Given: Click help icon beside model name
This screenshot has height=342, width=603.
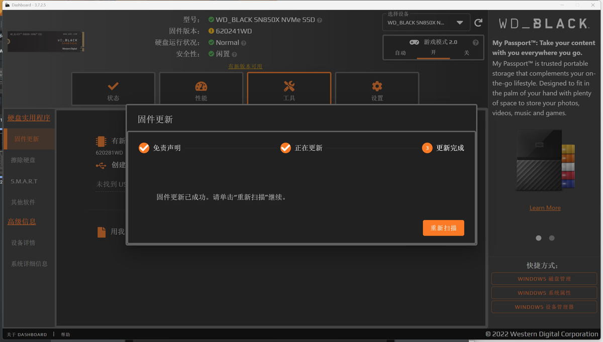Looking at the screenshot, I should tap(320, 20).
